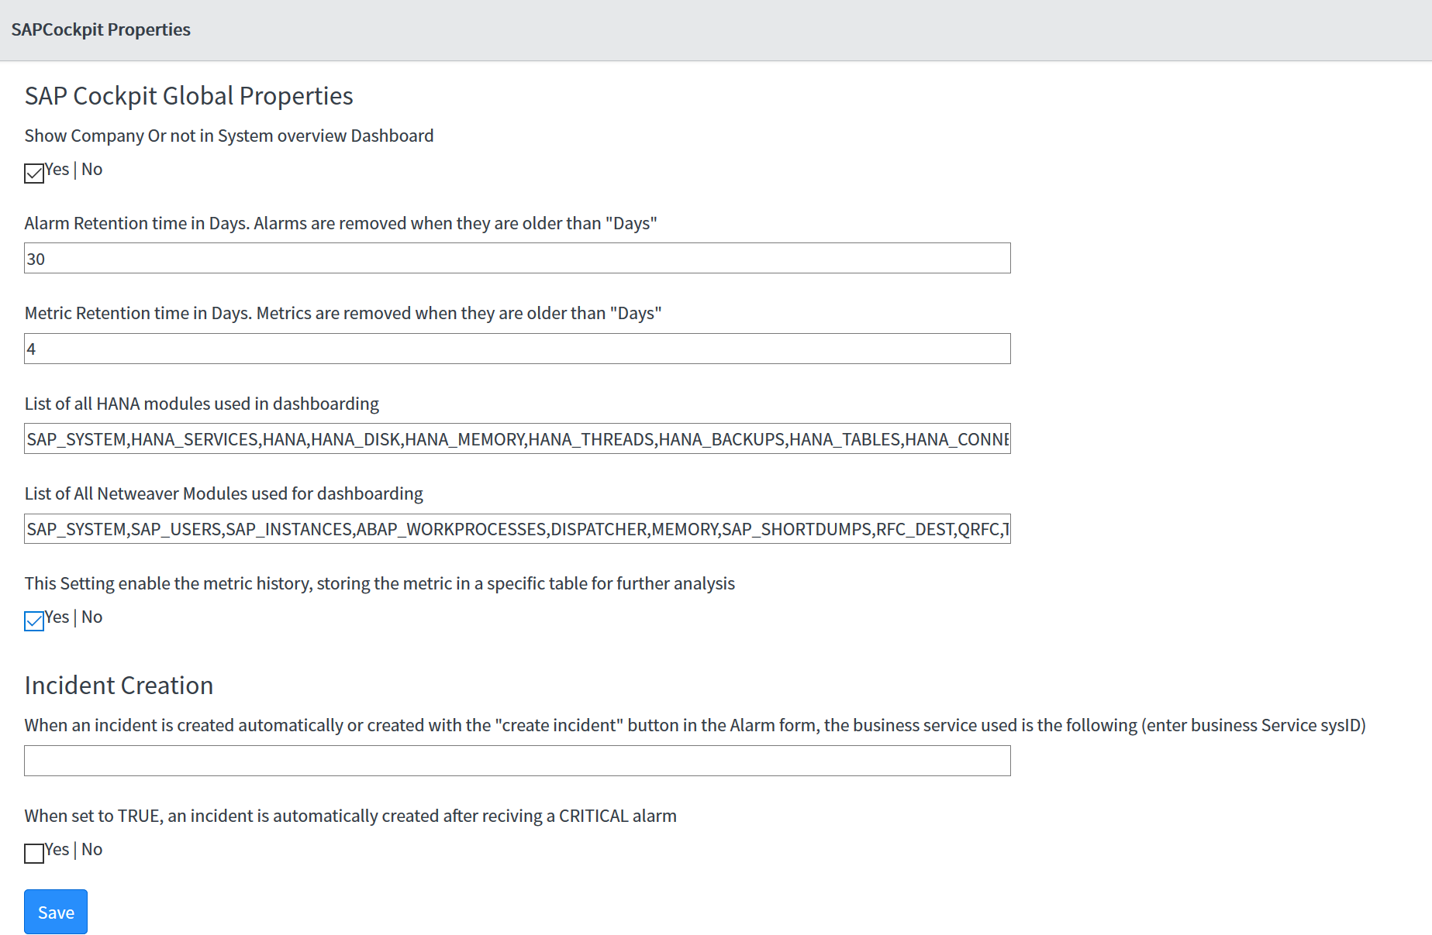Click the Metric Retention time description label
Viewport: 1432px width, 935px height.
point(343,313)
